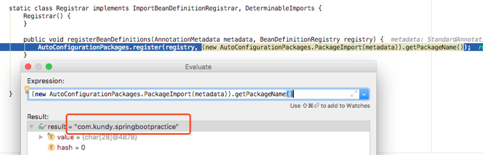Select the result string row
Viewport: 483px width, 155px height.
(x=198, y=127)
